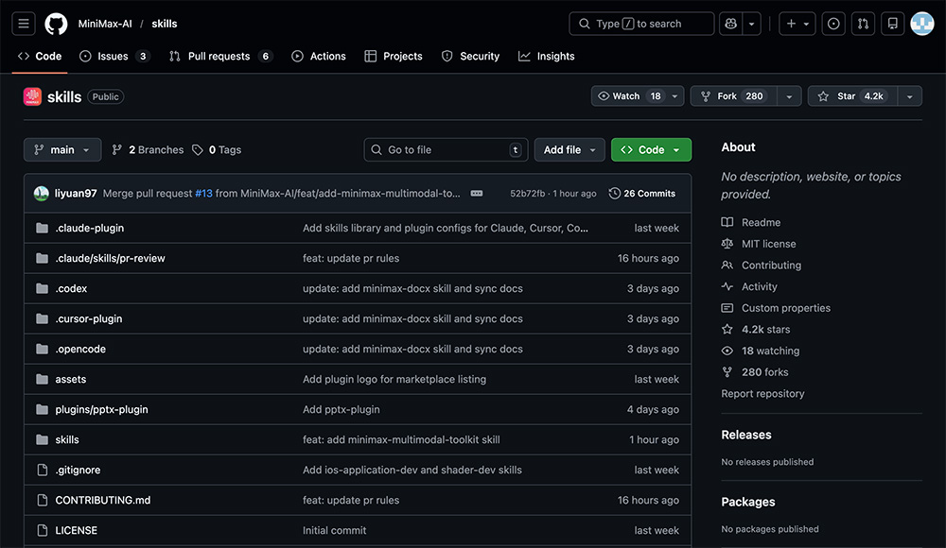Click the GitHub logo icon
This screenshot has width=946, height=548.
click(56, 24)
